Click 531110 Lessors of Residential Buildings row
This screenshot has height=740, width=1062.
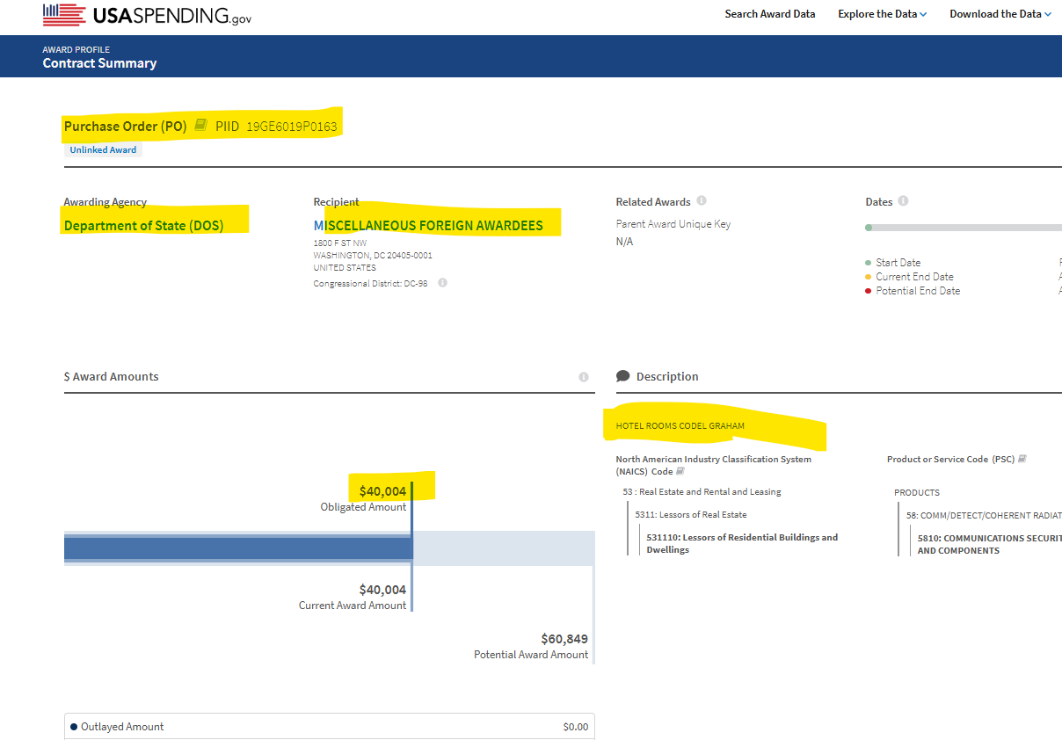tap(742, 543)
